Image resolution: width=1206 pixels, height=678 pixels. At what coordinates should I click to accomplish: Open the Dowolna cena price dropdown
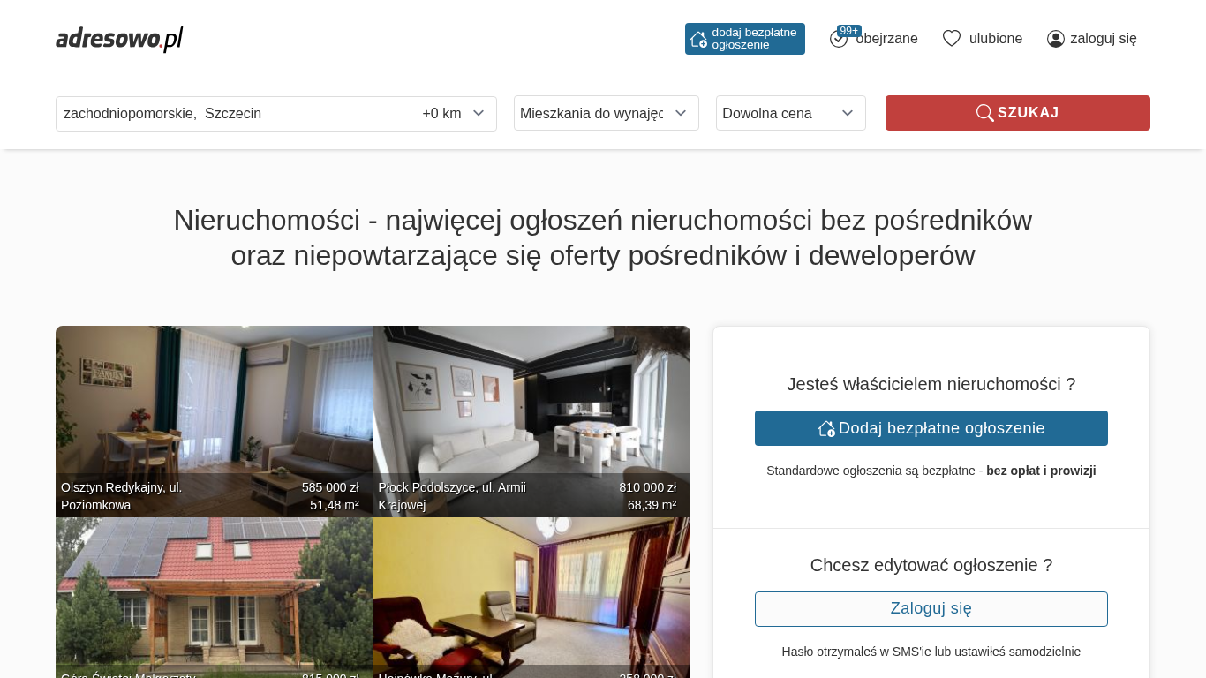tap(791, 113)
